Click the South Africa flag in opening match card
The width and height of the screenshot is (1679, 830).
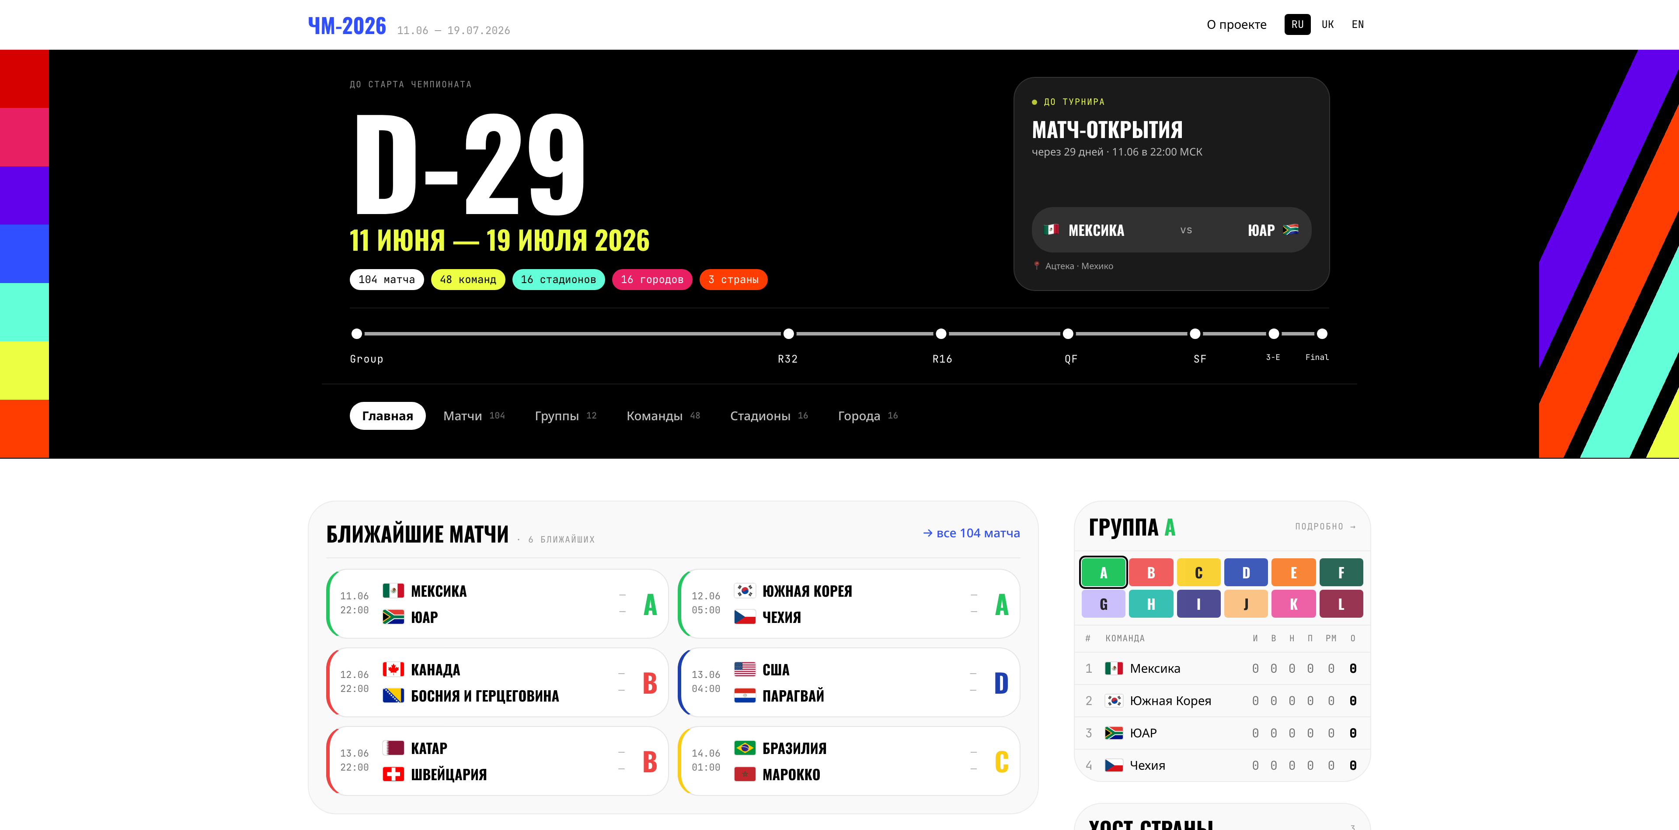[x=1290, y=230]
